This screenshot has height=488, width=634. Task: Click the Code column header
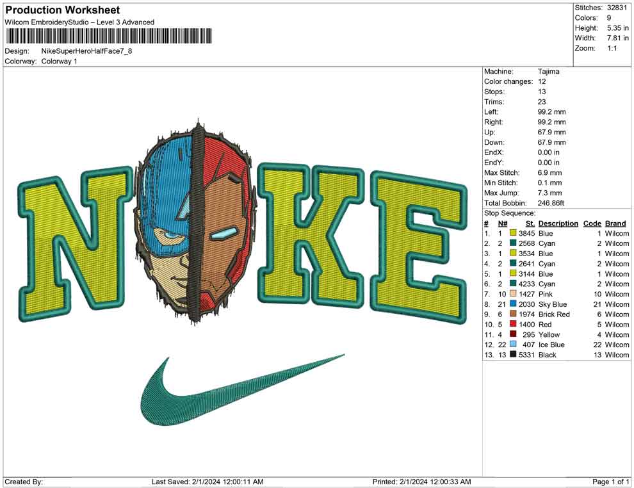[x=592, y=223]
